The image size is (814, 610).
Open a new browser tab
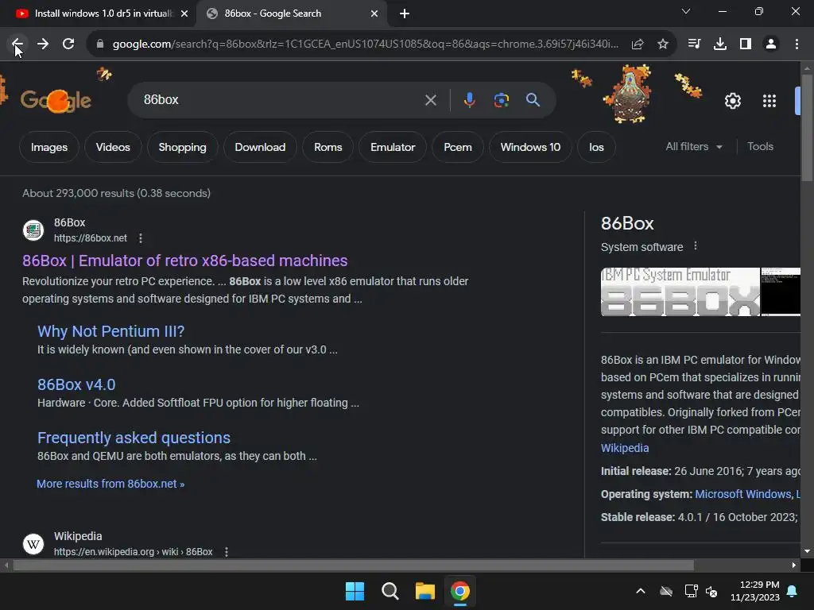click(405, 14)
